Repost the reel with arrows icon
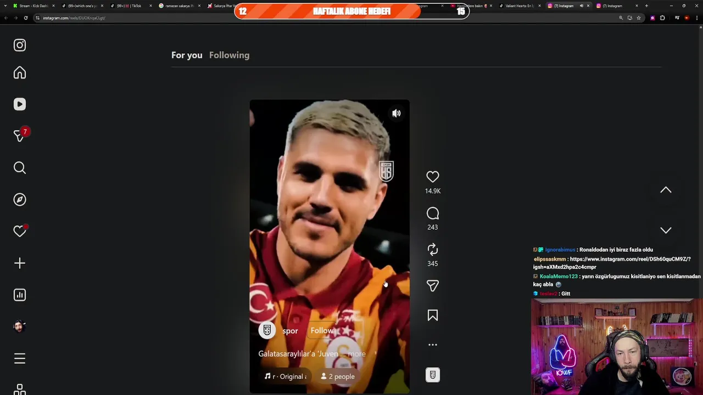The height and width of the screenshot is (395, 703). pos(433,250)
